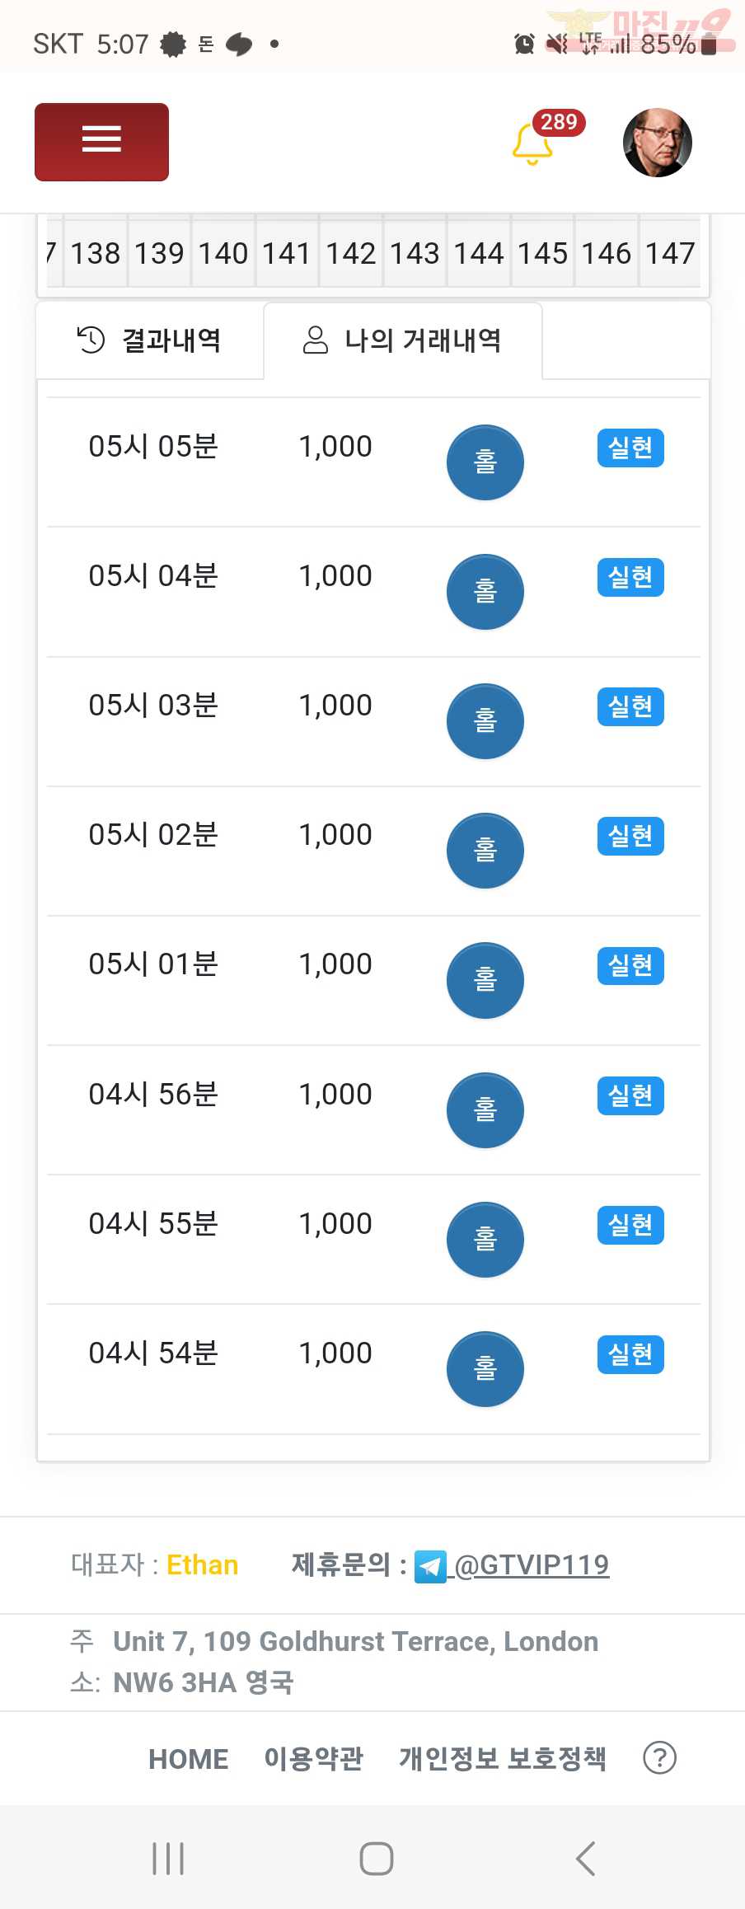Click 실현 badge on 05시 04분 row
This screenshot has width=745, height=1909.
pos(630,577)
